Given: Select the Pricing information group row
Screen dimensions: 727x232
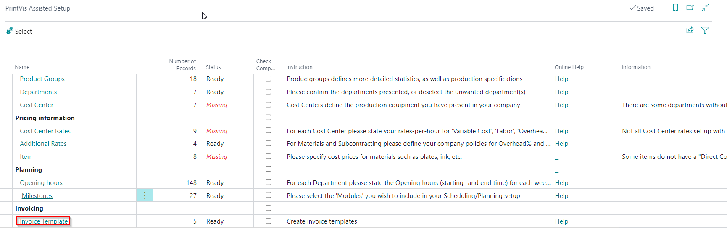Looking at the screenshot, I should pyautogui.click(x=45, y=118).
